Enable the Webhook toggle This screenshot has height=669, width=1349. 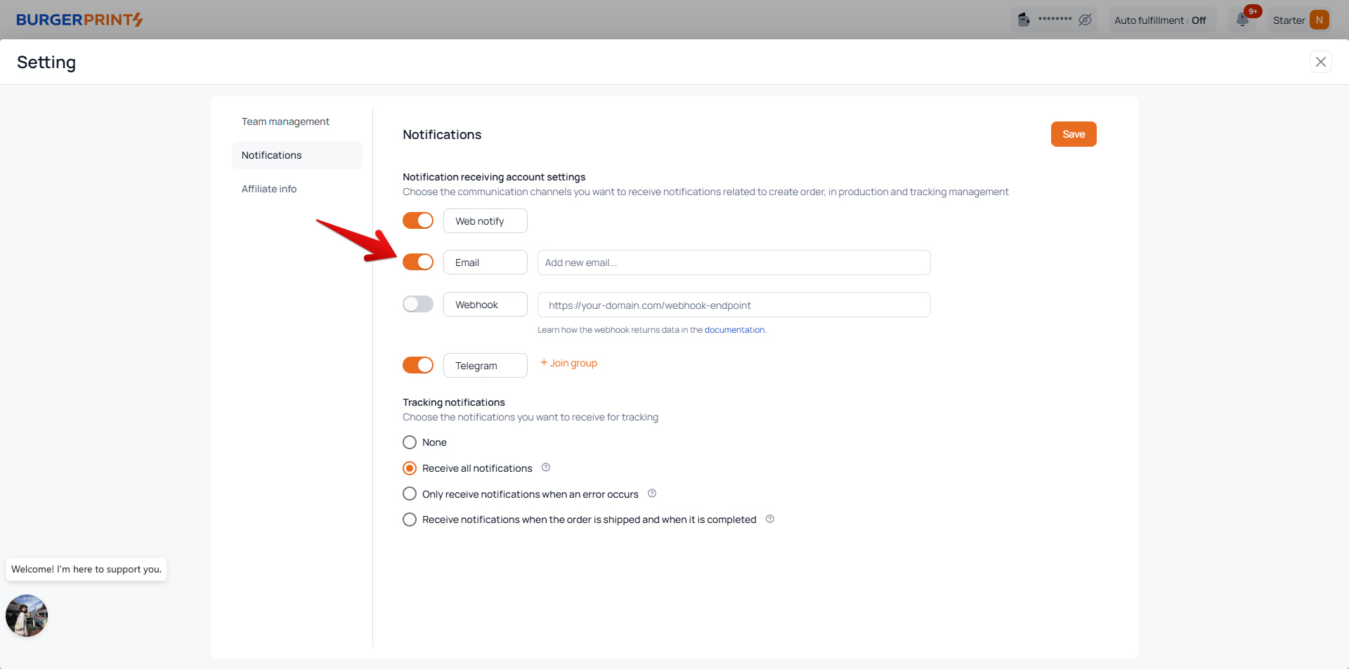pos(418,304)
